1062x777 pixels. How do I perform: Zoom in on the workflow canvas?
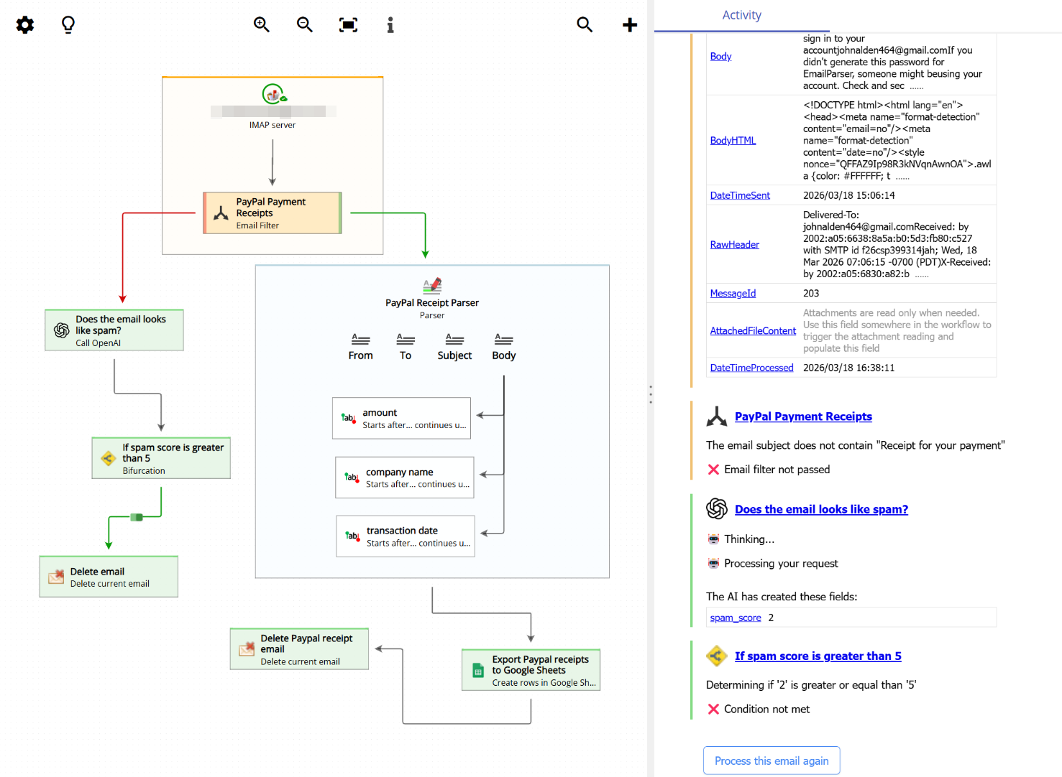[x=262, y=24]
